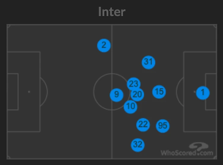This screenshot has height=165, width=223.
Task: Select player marker number 31
Action: pos(148,62)
